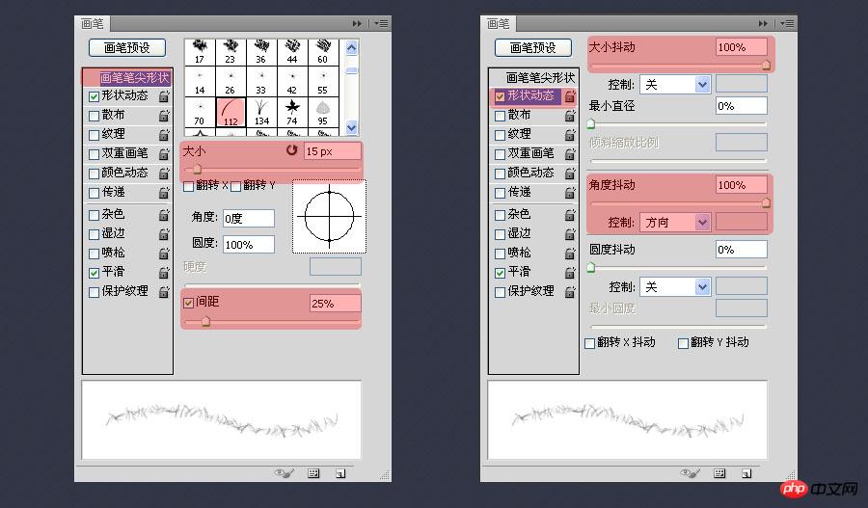Choose brush tip 60 in the grid

click(x=323, y=51)
